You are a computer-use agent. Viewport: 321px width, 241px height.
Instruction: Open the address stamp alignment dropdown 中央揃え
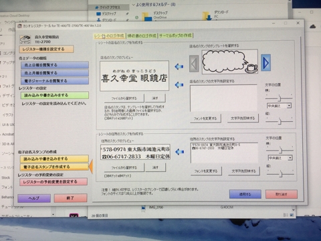point(280,158)
